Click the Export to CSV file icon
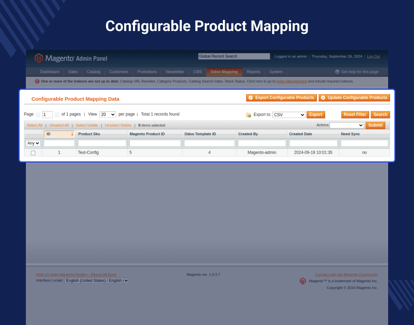 click(248, 115)
